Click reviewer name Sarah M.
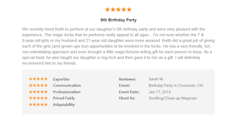 (x=156, y=79)
